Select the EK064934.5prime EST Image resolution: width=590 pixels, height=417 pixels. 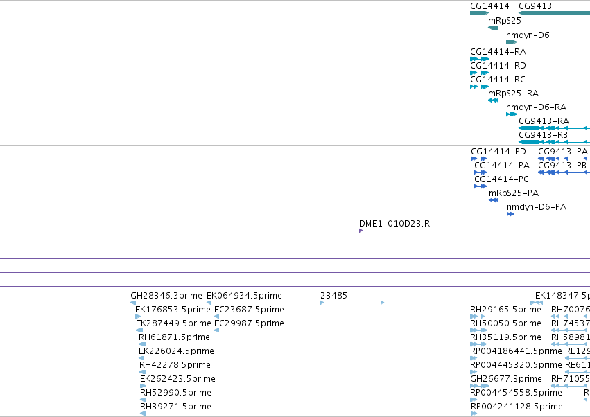[x=209, y=303]
